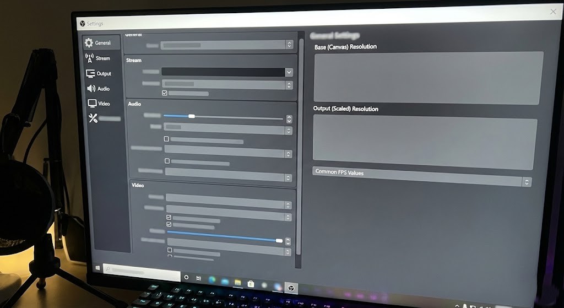The width and height of the screenshot is (564, 308).
Task: Click the OBS logo in Settings title bar
Action: pyautogui.click(x=83, y=23)
